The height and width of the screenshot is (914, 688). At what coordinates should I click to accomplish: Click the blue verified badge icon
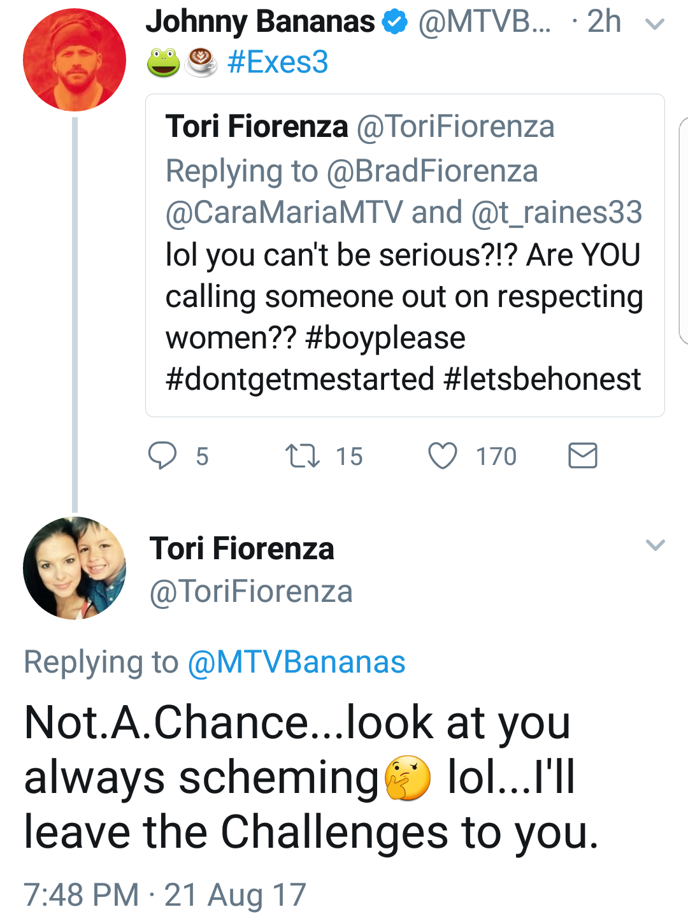(395, 23)
